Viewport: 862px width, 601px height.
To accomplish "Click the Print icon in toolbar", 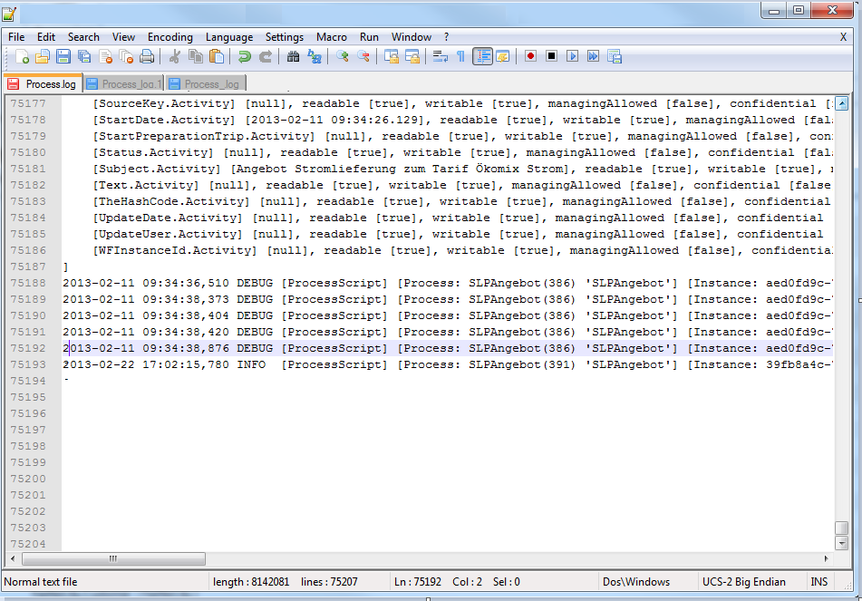I will click(x=147, y=57).
